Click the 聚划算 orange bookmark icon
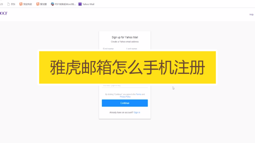The width and height of the screenshot is (255, 143). point(38,4)
